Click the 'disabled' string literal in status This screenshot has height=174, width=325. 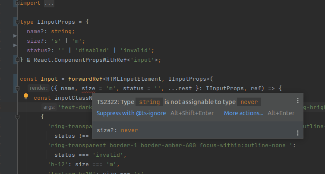coord(92,51)
